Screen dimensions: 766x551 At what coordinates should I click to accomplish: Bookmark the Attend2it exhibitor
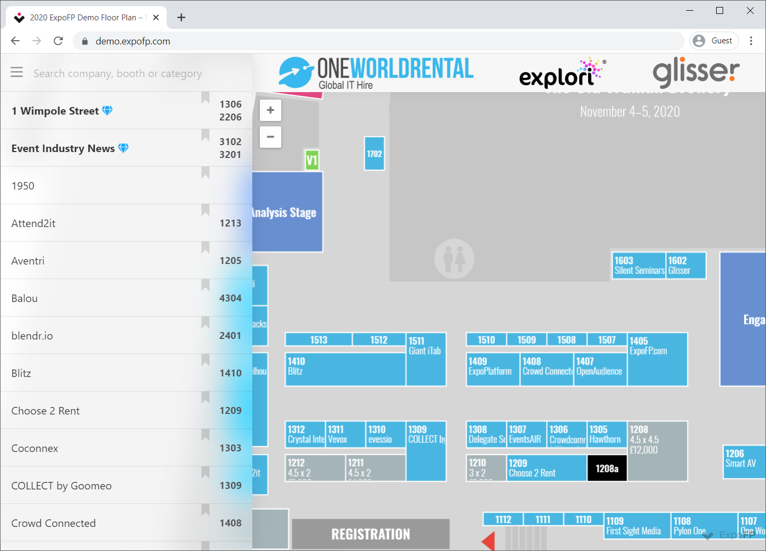(x=205, y=210)
